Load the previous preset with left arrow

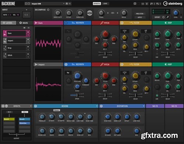tap(26, 4)
